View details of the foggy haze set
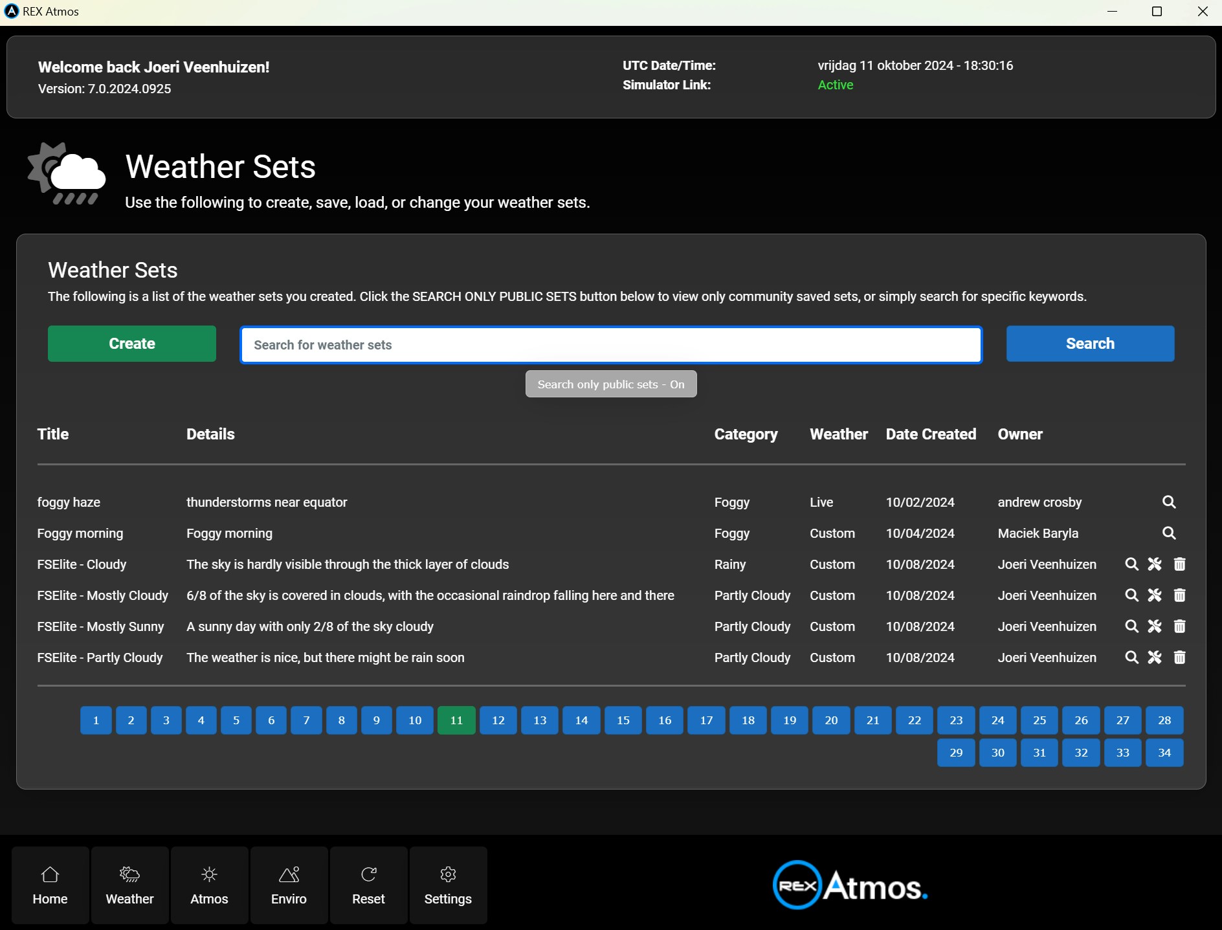The height and width of the screenshot is (930, 1222). pos(1168,502)
